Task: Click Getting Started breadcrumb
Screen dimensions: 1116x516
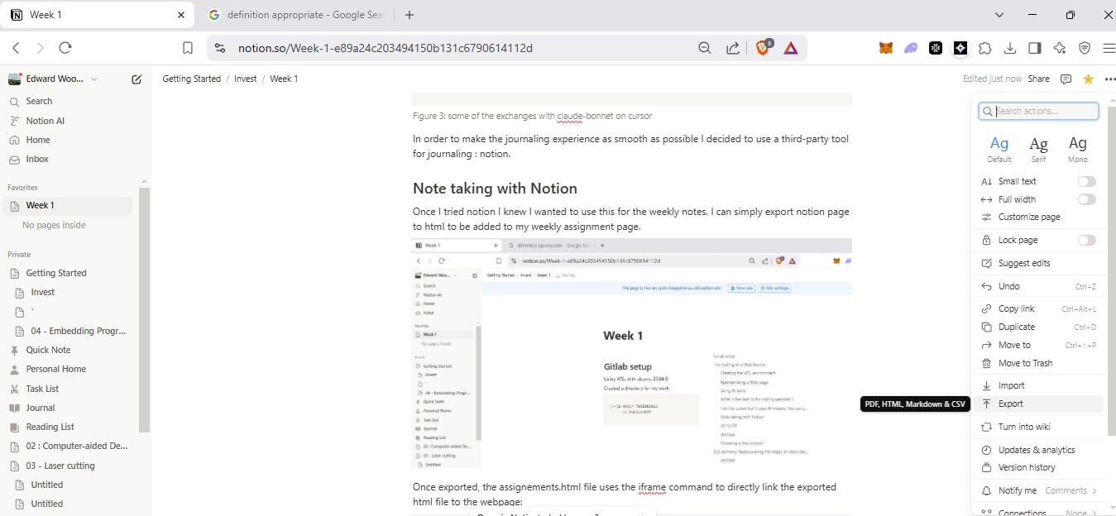Action: pos(191,79)
